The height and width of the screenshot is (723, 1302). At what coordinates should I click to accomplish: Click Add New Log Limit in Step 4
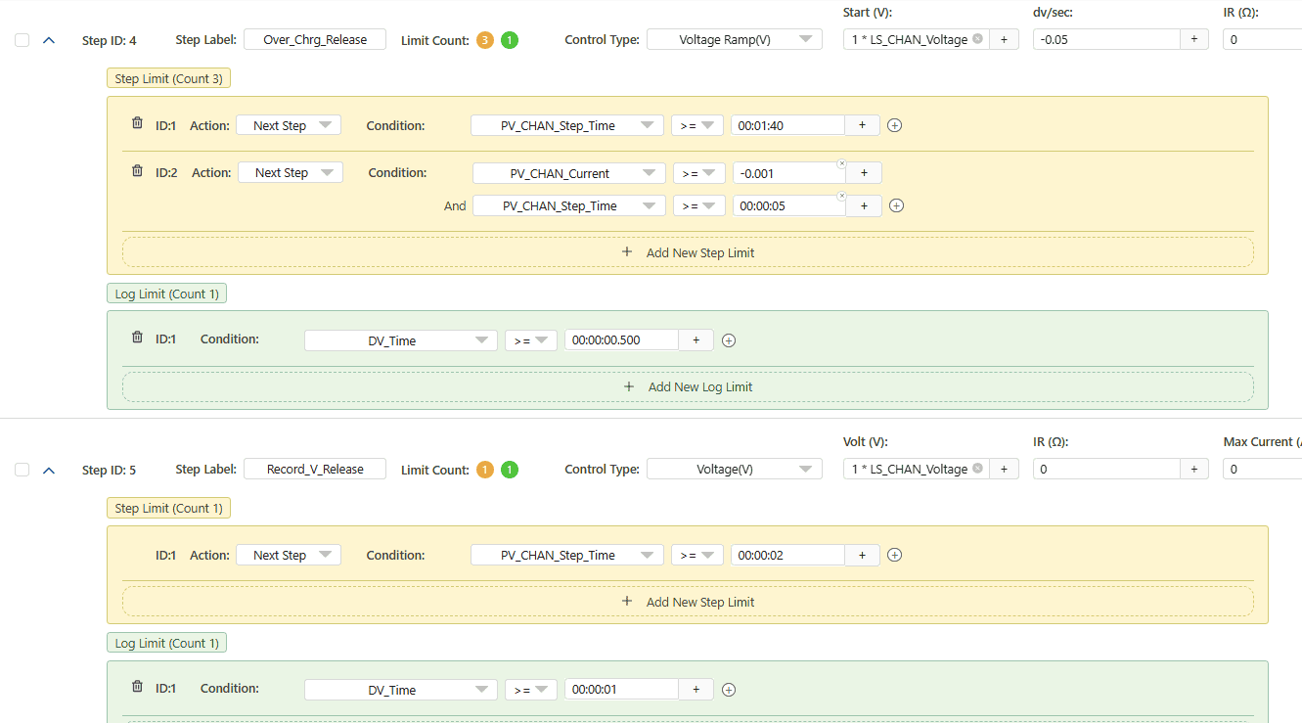point(688,386)
